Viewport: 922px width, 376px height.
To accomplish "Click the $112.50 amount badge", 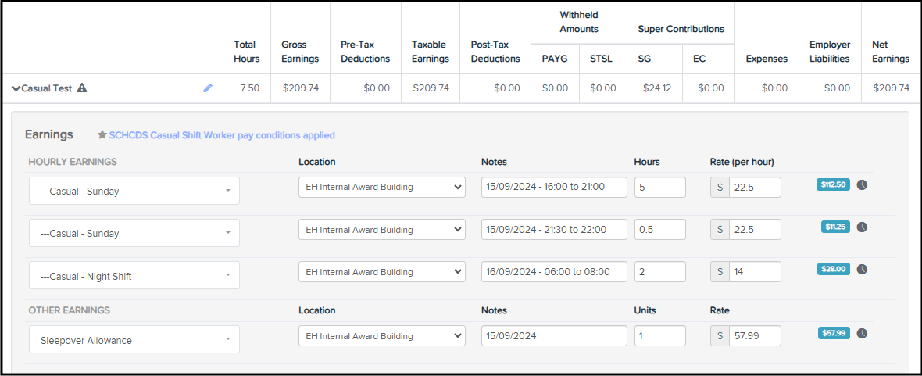I will coord(832,185).
